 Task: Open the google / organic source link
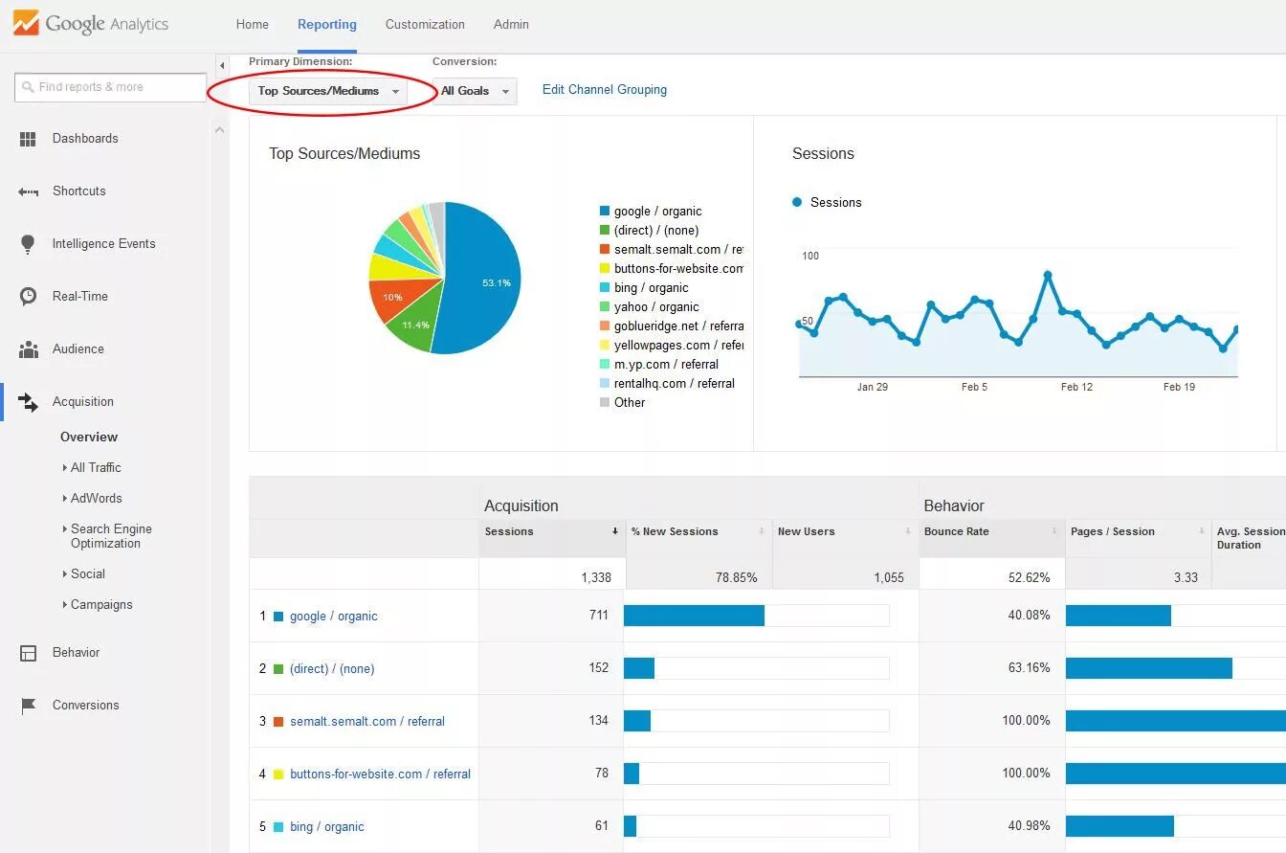pyautogui.click(x=334, y=617)
